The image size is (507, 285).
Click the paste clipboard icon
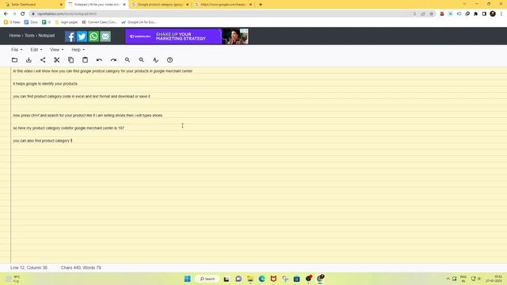85,60
